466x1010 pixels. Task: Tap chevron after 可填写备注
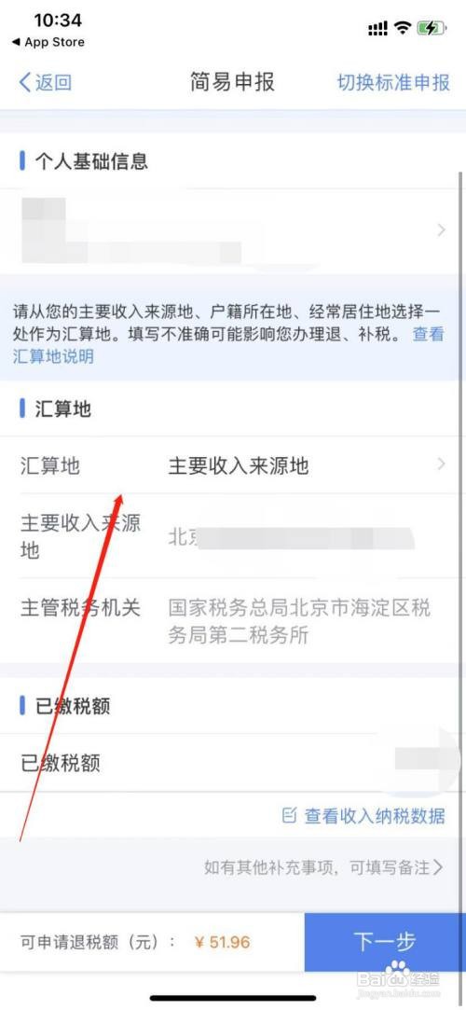point(438,867)
